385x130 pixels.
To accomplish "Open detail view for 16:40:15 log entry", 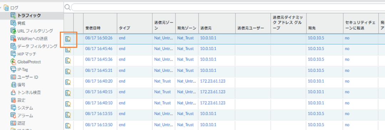I will coord(68,93).
